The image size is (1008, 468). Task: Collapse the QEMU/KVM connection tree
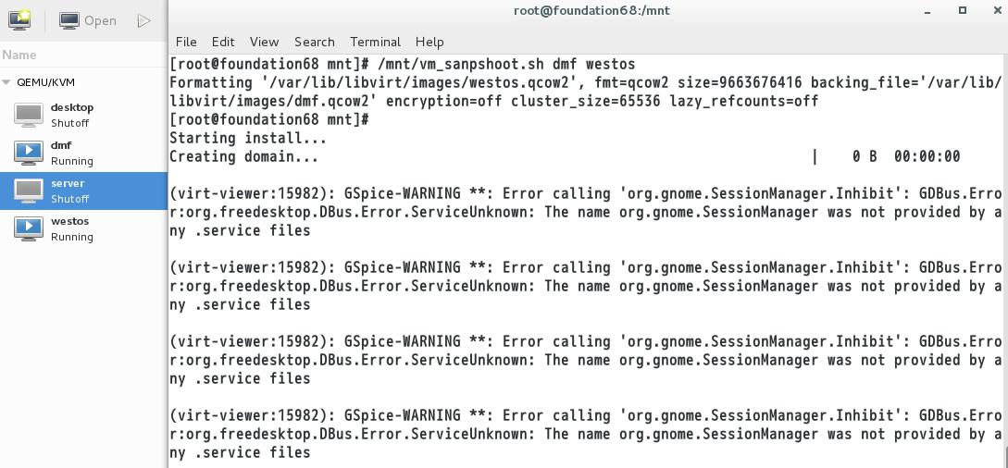(x=7, y=82)
